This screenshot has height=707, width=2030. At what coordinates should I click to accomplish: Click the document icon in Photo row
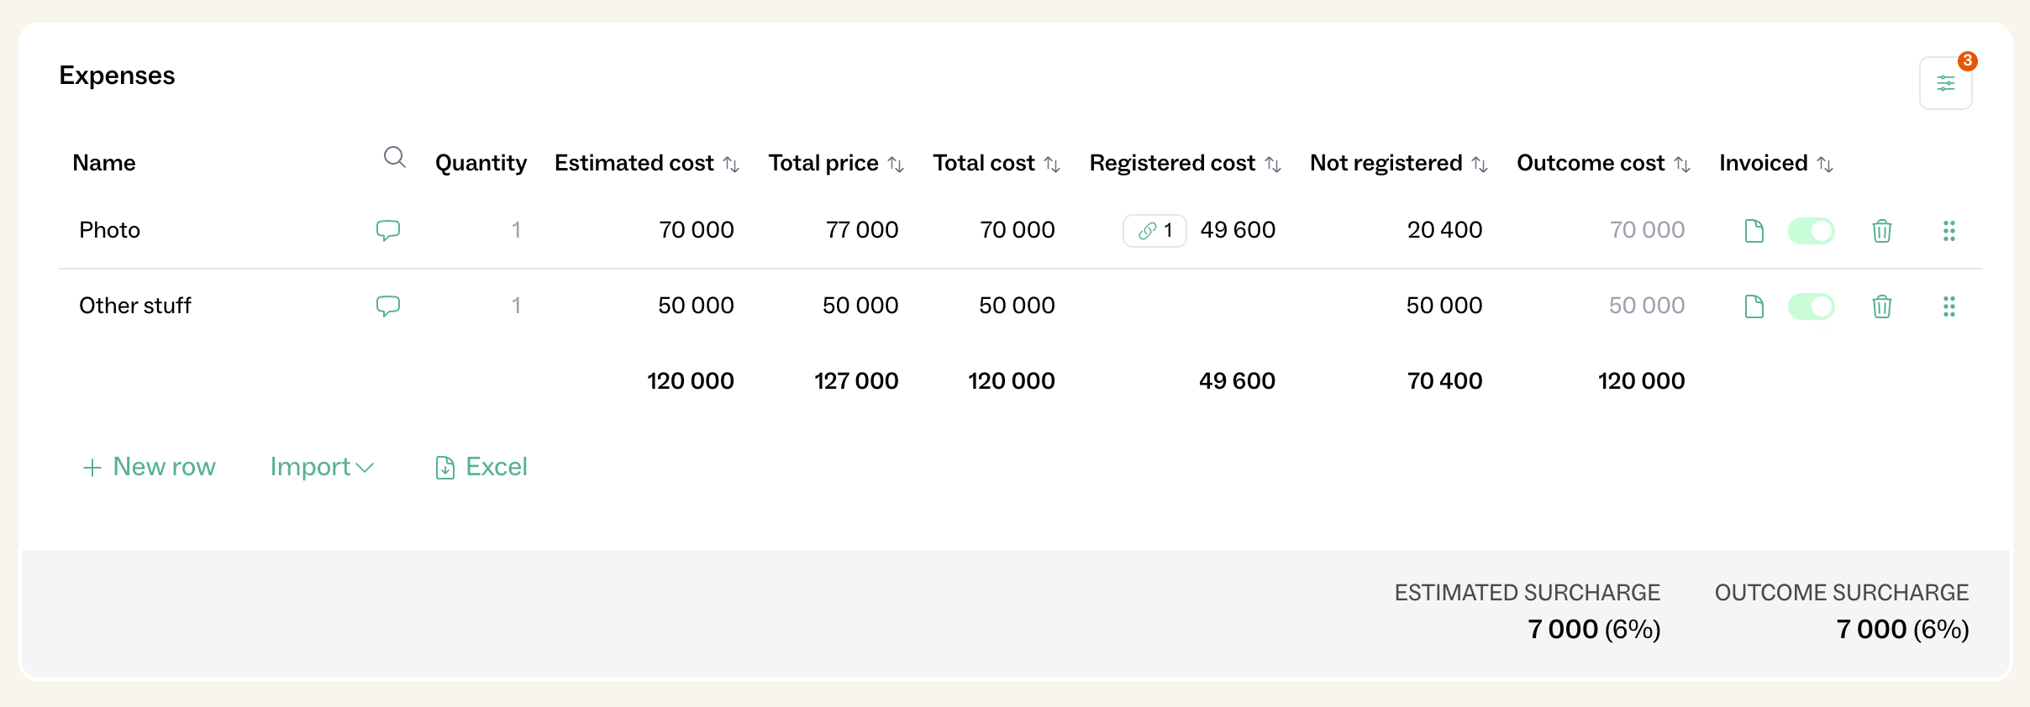1754,231
